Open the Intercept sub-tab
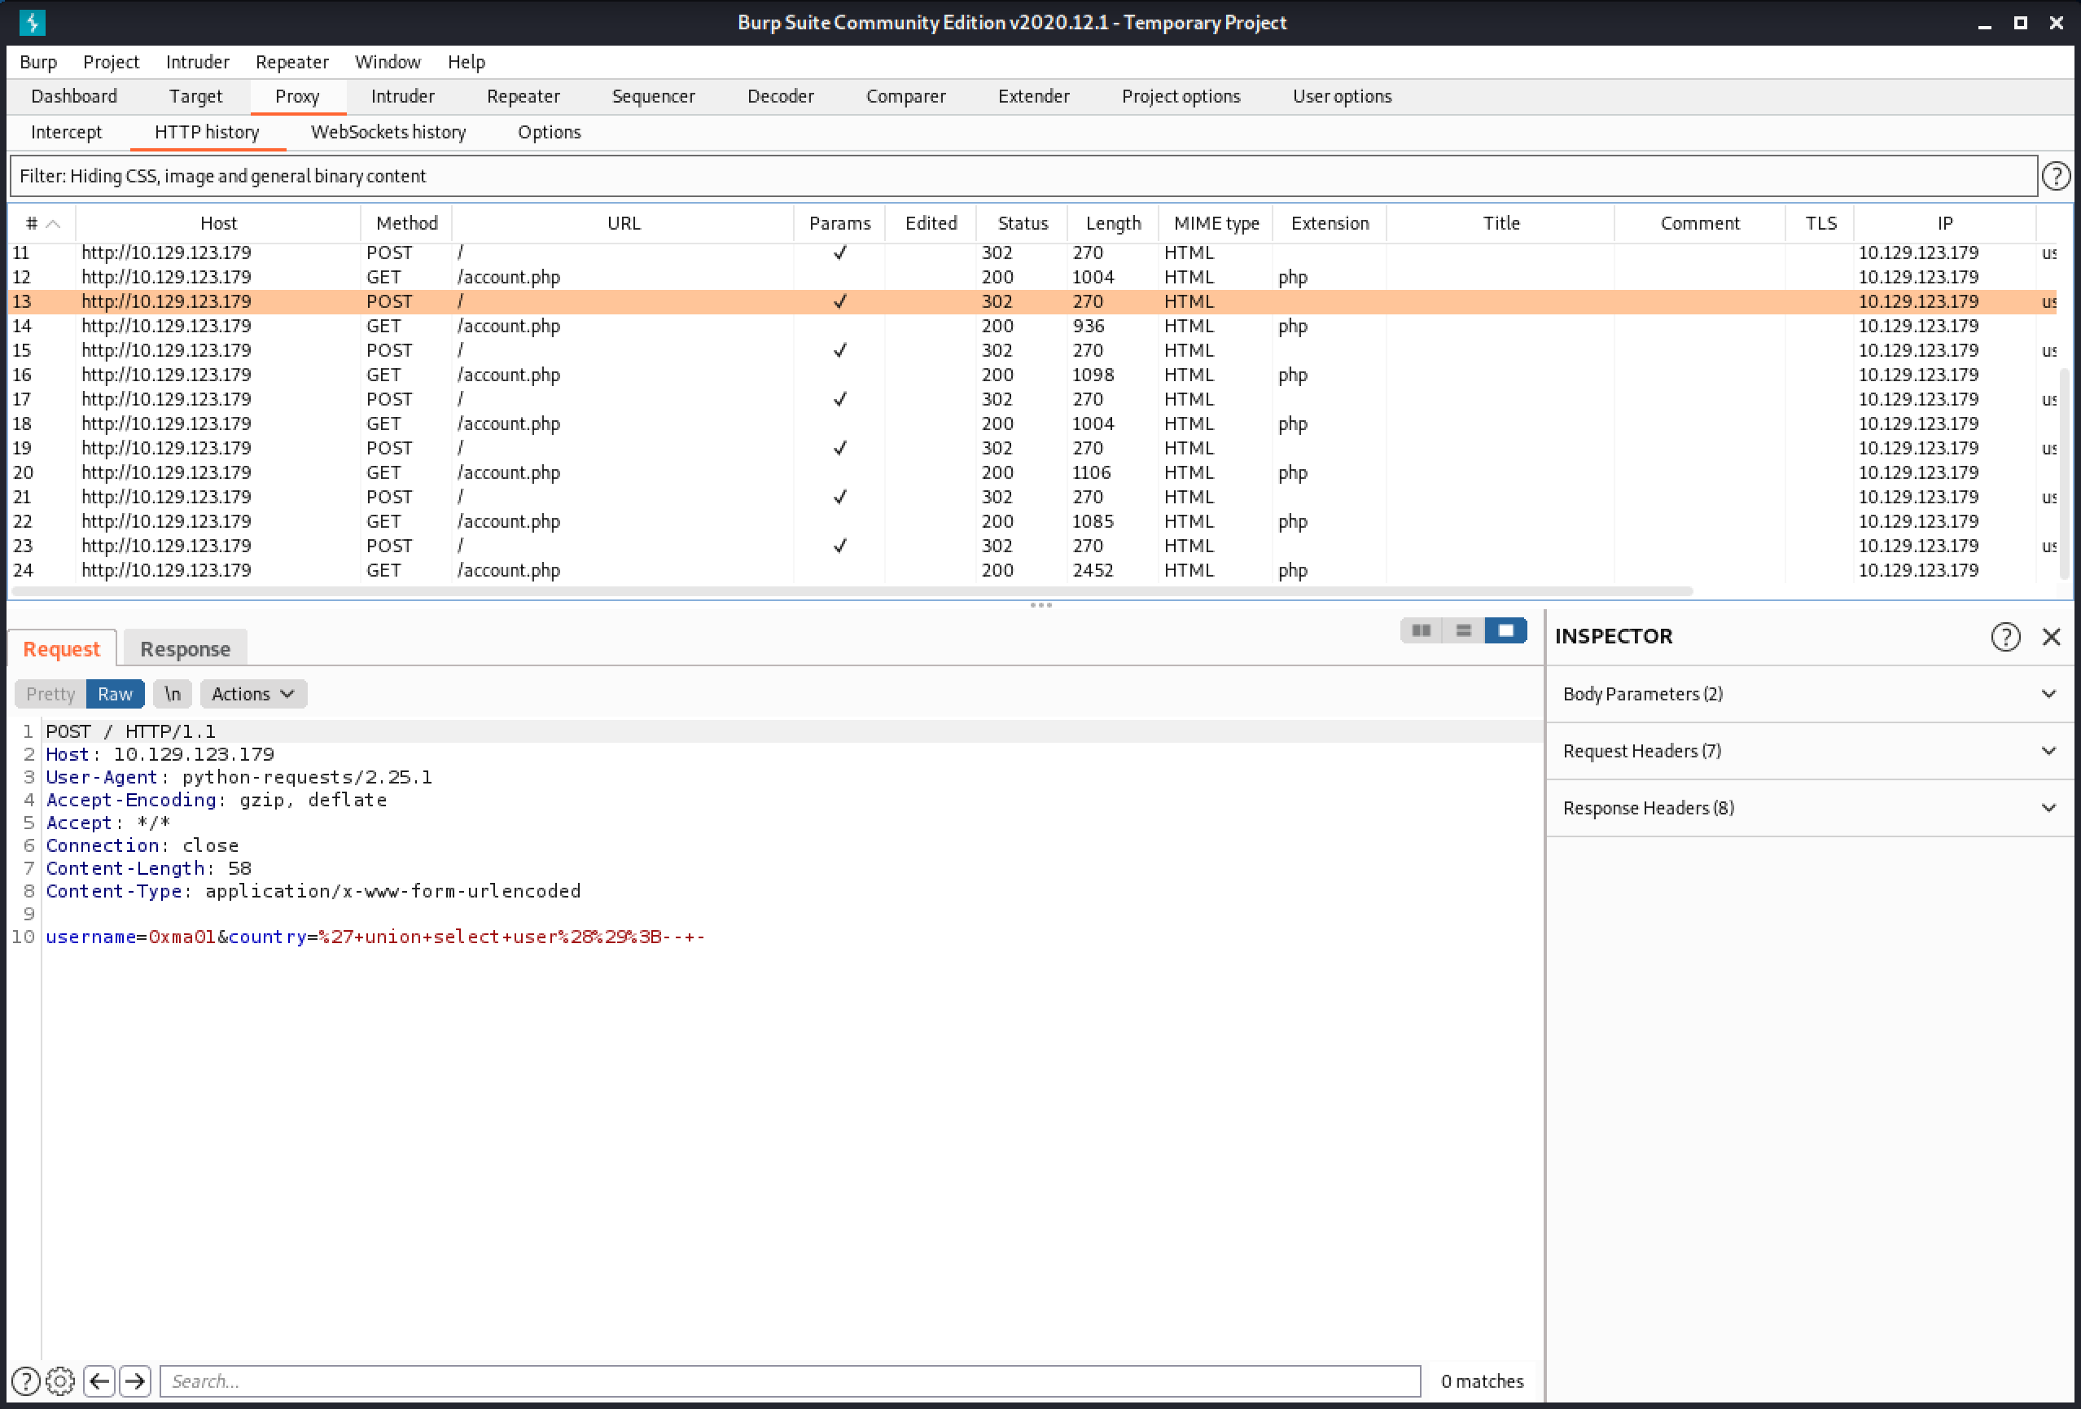Screen dimensions: 2081x1409 66,132
